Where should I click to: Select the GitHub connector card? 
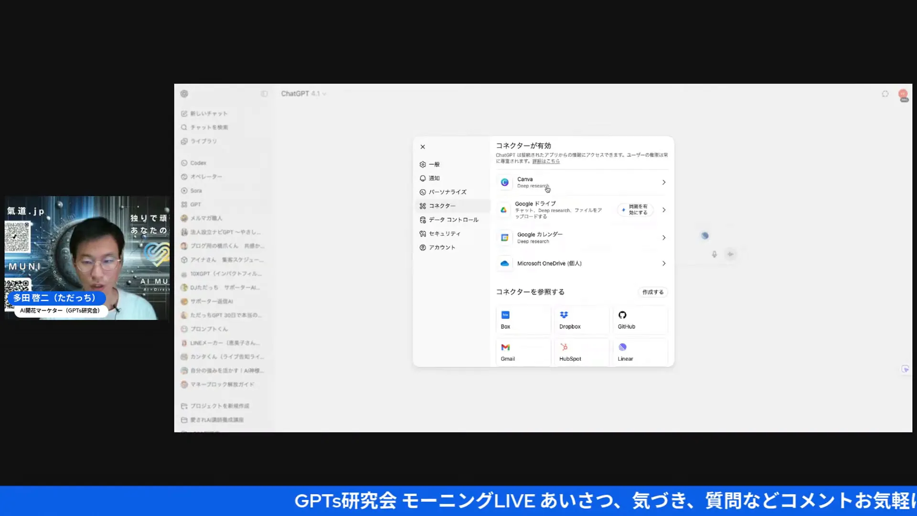click(640, 320)
